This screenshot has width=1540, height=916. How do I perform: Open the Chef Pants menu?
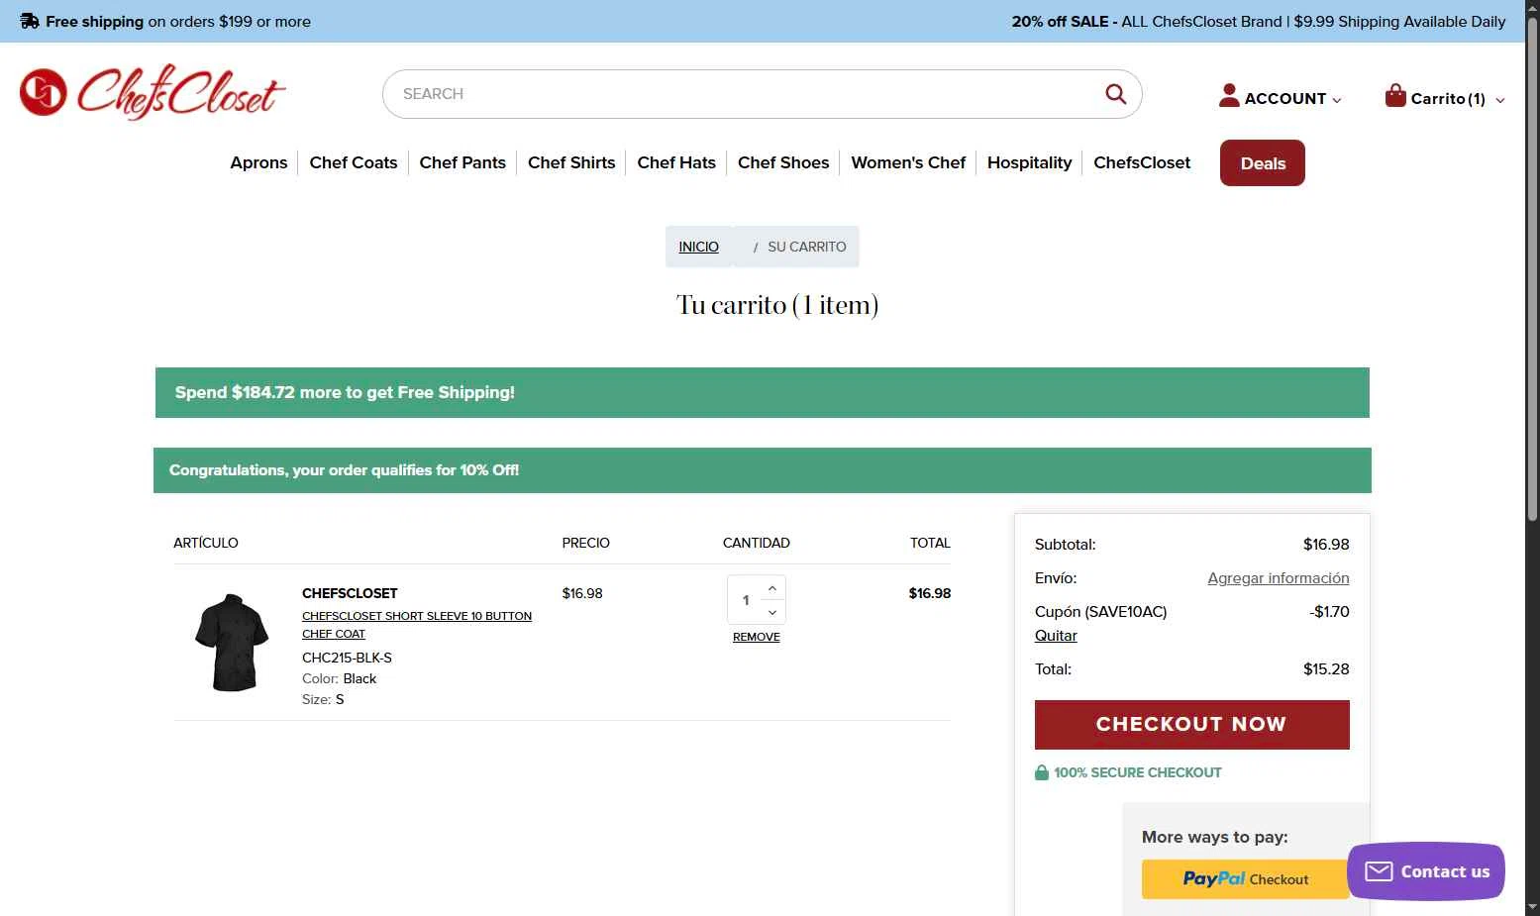coord(462,162)
